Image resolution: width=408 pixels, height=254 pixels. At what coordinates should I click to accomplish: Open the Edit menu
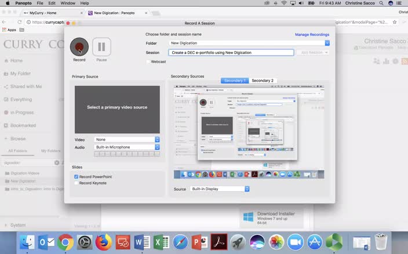click(x=52, y=3)
